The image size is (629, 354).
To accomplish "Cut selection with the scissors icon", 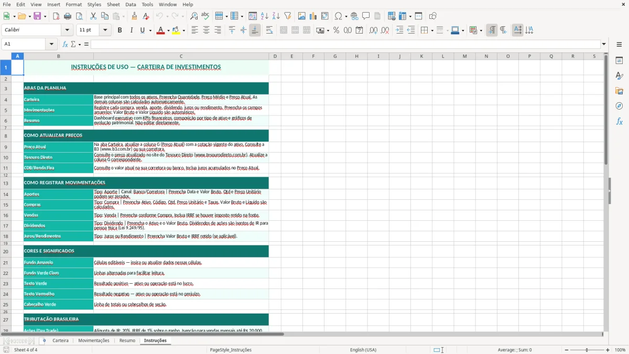I will (93, 16).
